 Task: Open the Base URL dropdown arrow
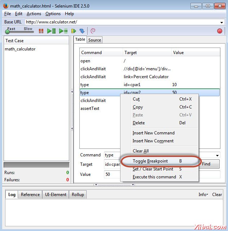point(222,22)
